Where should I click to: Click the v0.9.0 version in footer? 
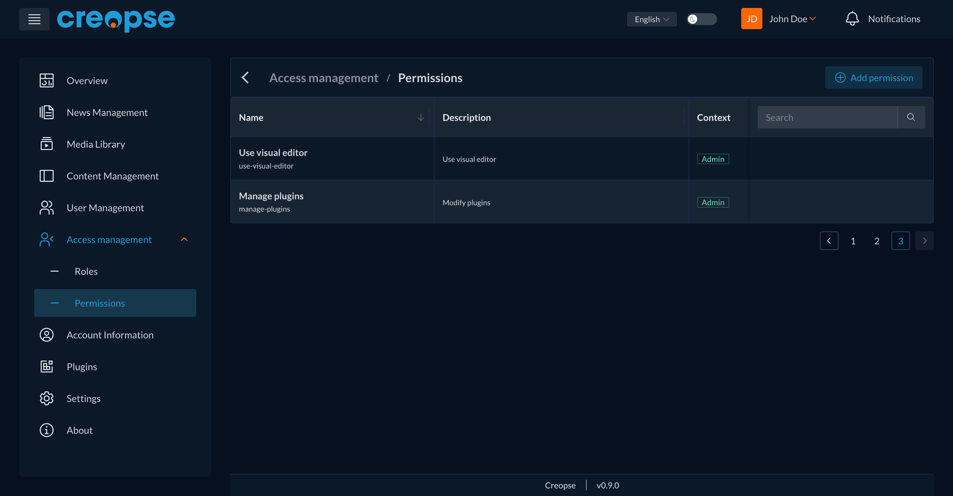608,485
